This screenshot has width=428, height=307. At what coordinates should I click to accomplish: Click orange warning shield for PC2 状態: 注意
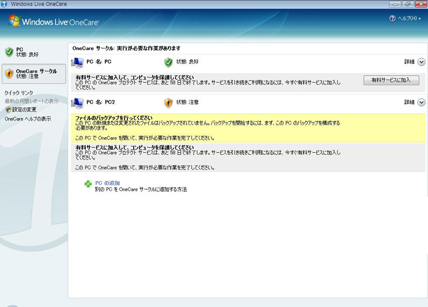(x=169, y=103)
